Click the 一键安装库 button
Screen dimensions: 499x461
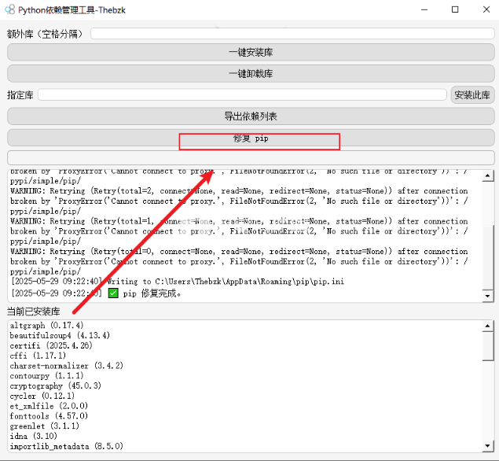click(x=251, y=52)
